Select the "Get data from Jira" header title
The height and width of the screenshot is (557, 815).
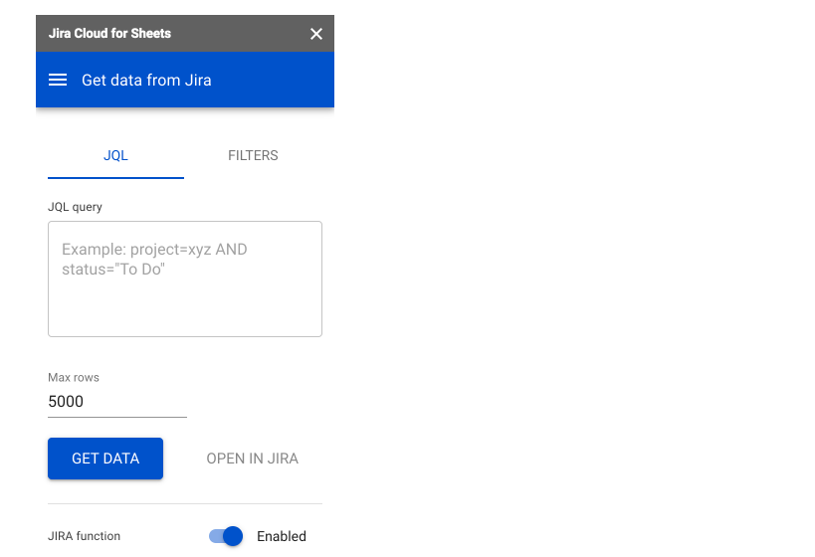(x=146, y=80)
